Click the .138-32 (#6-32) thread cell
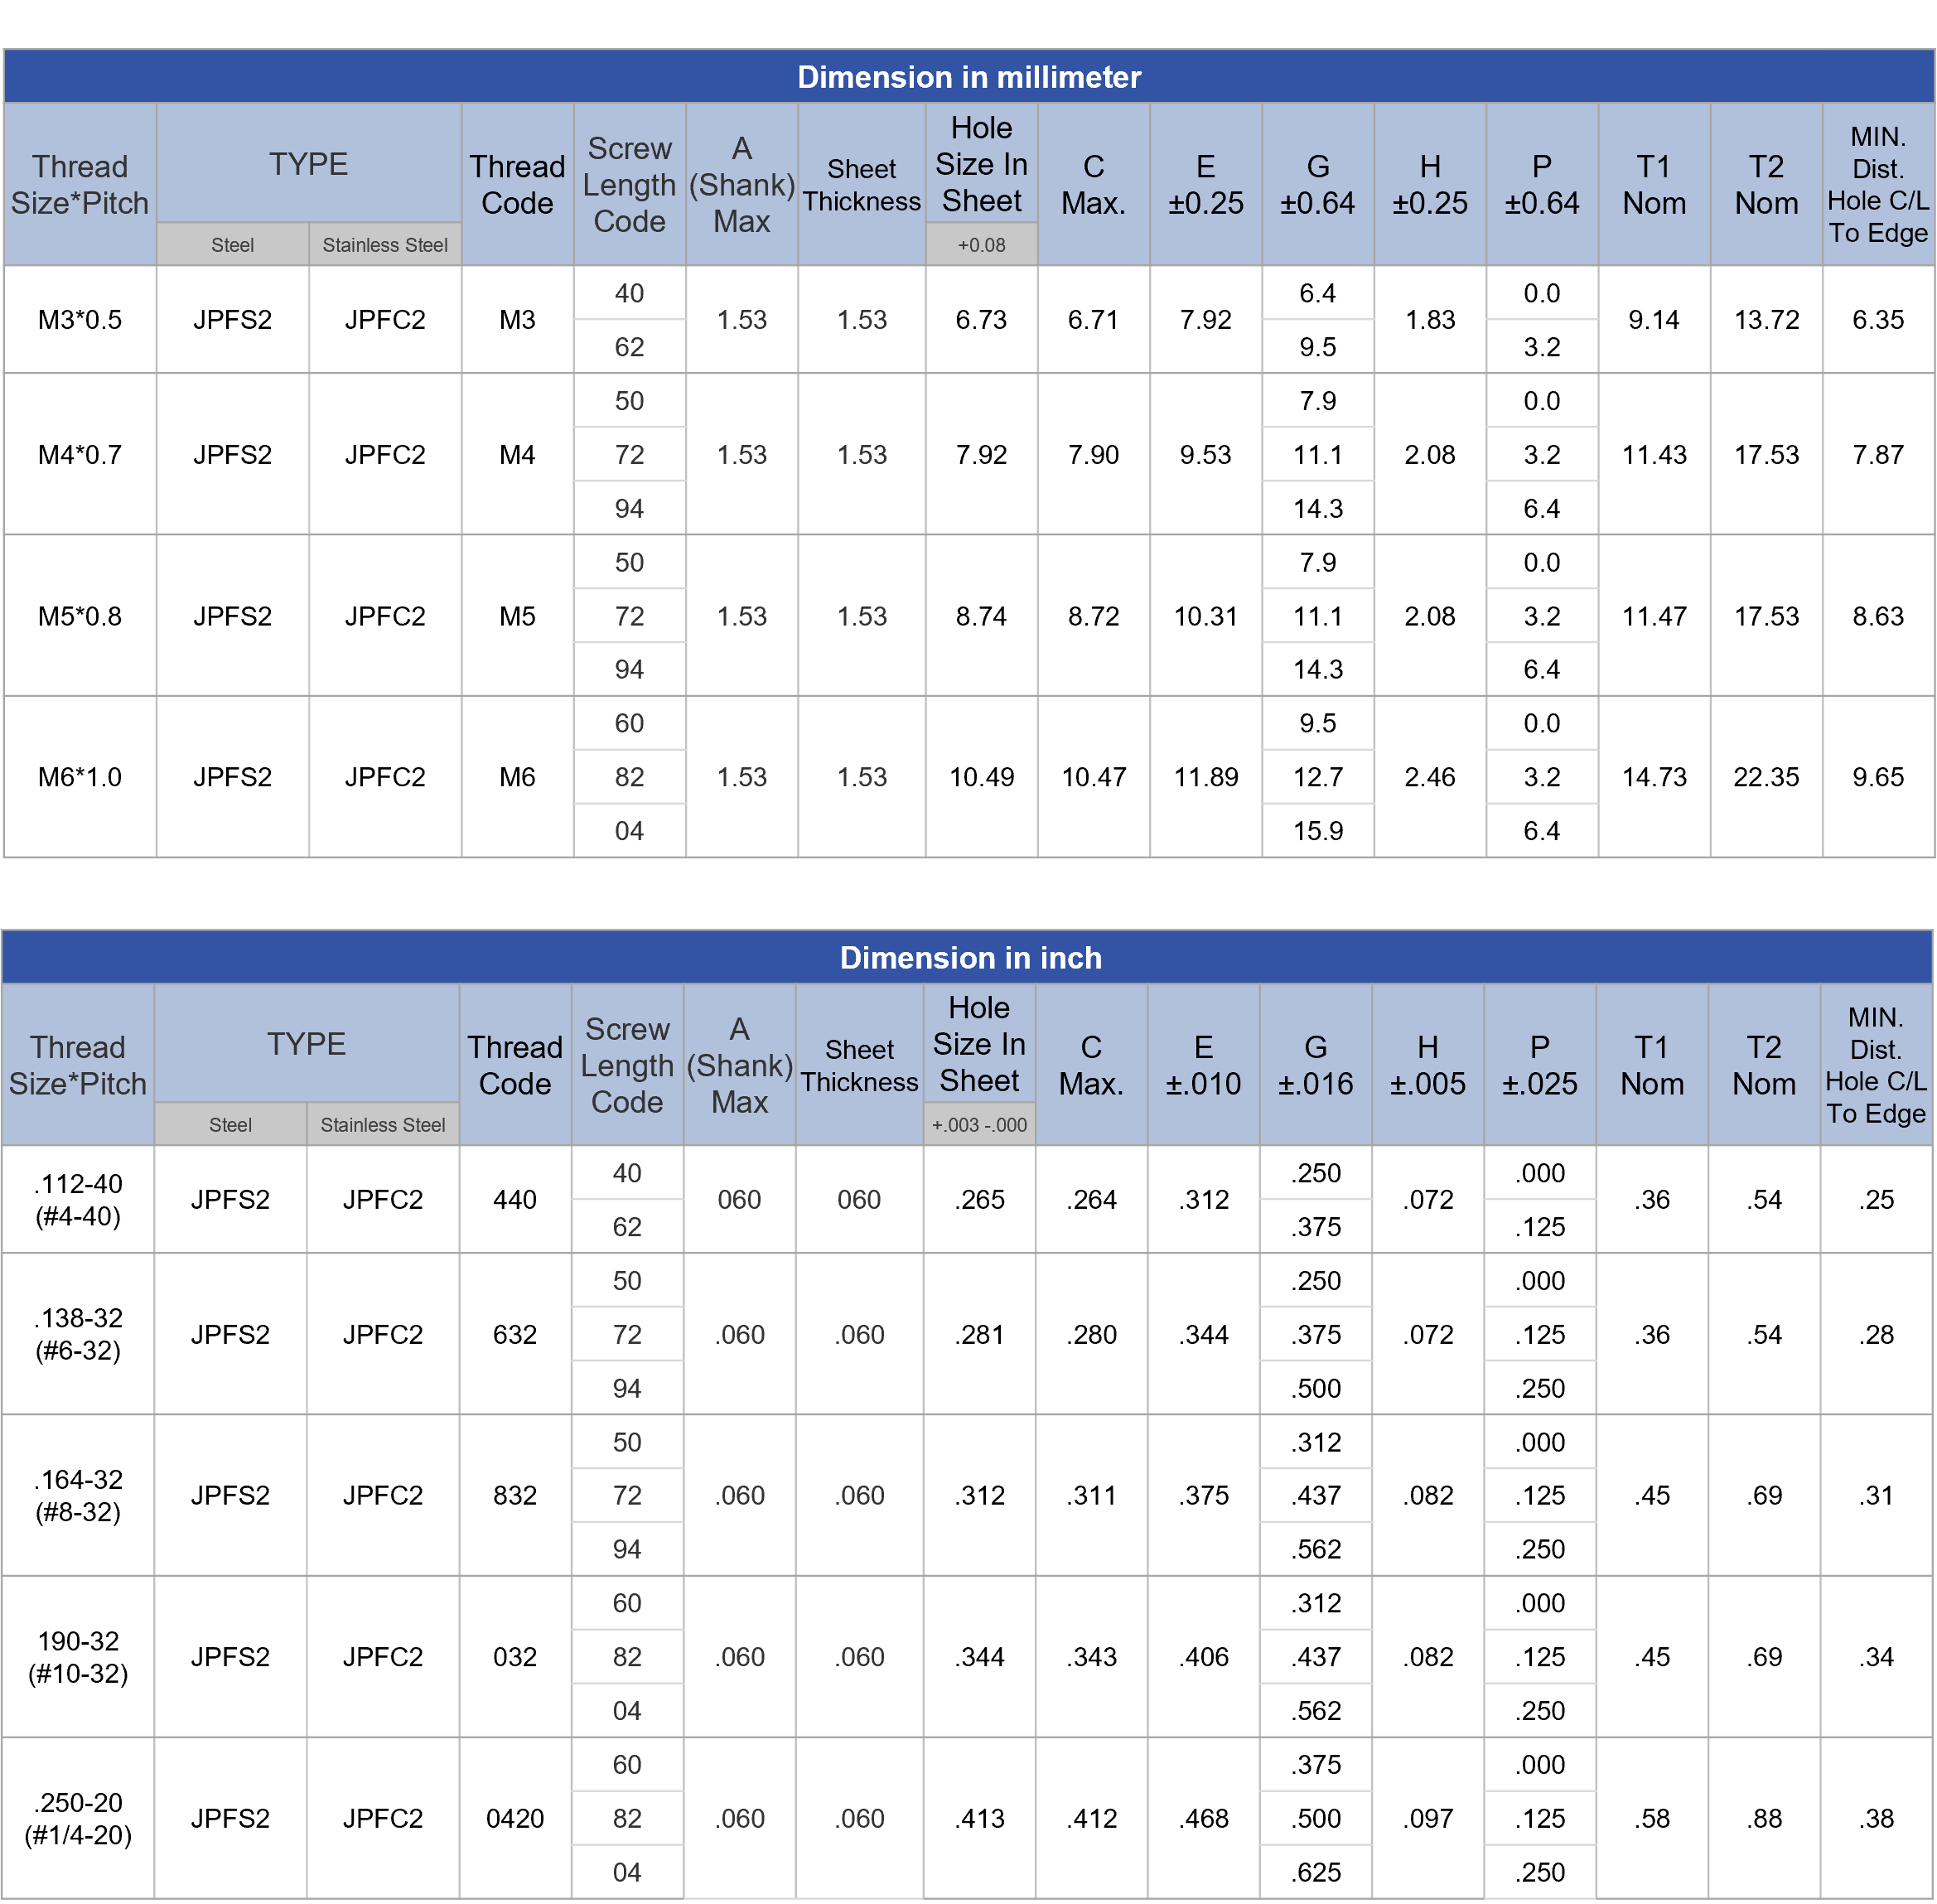This screenshot has height=1904, width=1937. 78,1334
